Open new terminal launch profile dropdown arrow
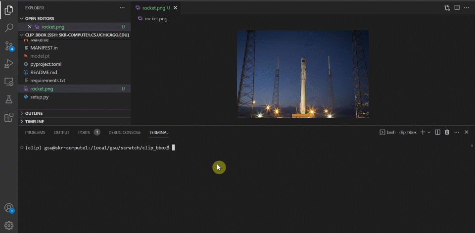 429,133
